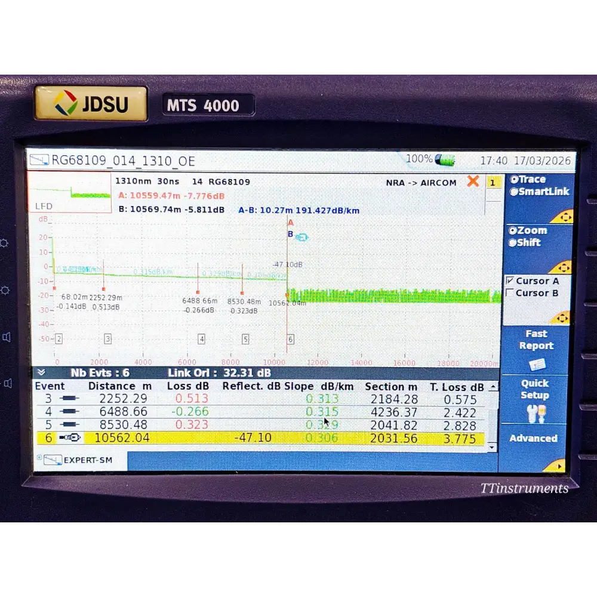This screenshot has height=597, width=597.
Task: Select highlighted event row 6 at 10562.04 m
Action: 260,438
